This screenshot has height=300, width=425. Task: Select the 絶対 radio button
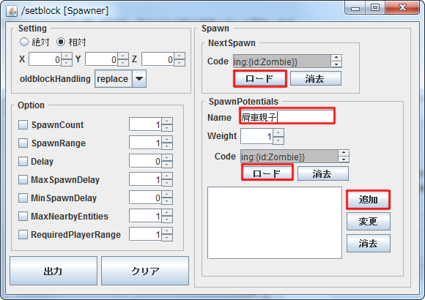point(24,42)
